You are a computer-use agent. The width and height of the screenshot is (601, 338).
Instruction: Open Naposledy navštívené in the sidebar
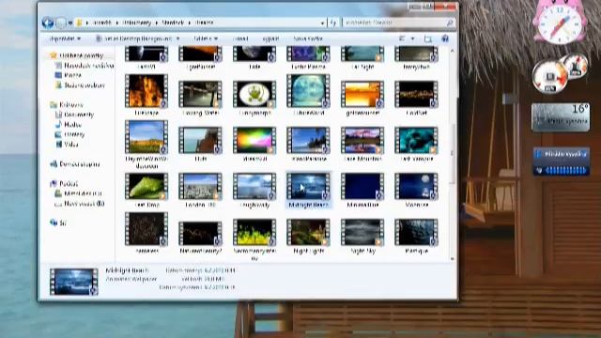(85, 66)
